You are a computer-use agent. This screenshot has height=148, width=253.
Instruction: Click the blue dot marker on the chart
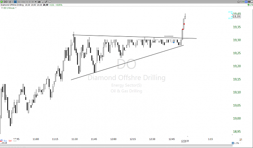[174, 42]
